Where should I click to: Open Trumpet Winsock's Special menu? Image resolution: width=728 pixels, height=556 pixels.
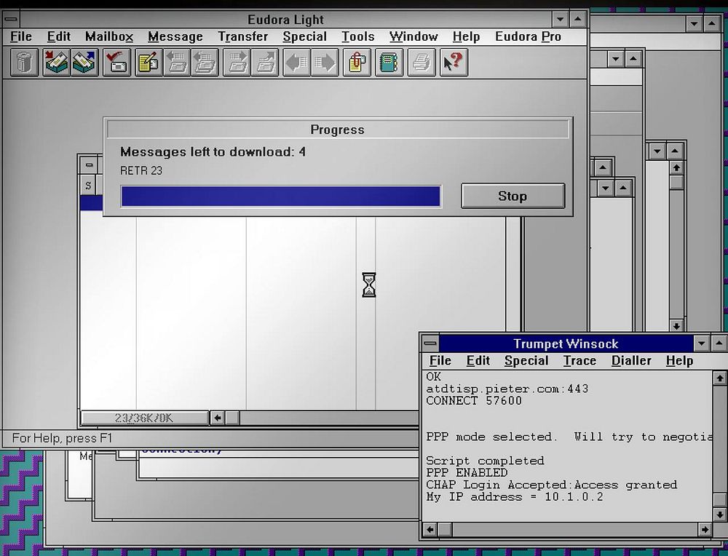(526, 361)
